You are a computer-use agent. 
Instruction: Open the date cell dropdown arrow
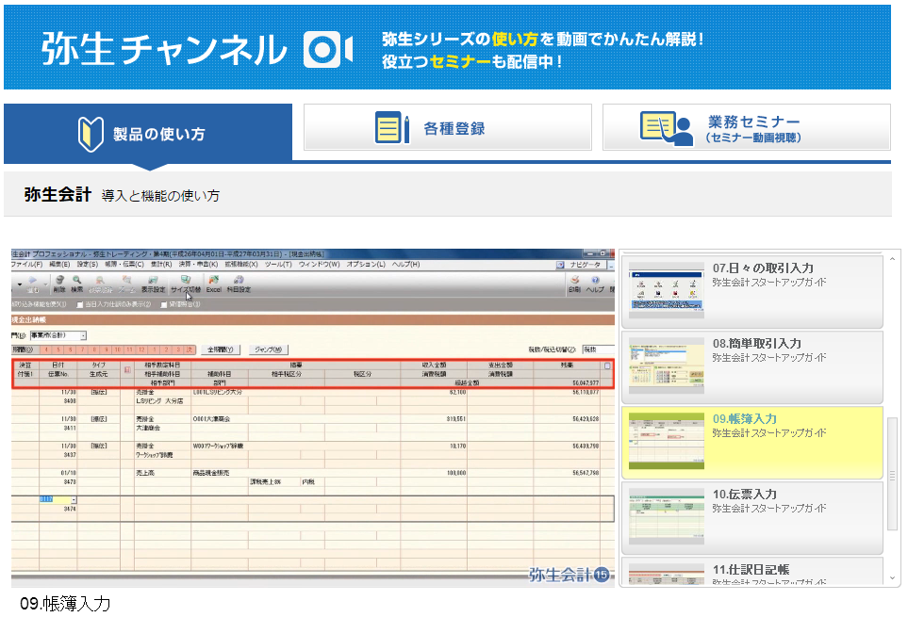pyautogui.click(x=74, y=499)
